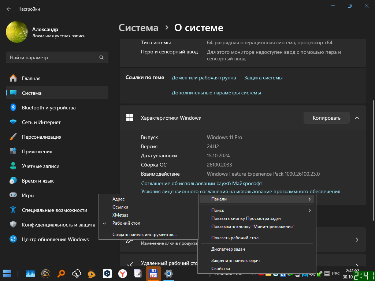This screenshot has width=375, height=281.
Task: Click the Settings gear taskbar icon
Action: 168,273
